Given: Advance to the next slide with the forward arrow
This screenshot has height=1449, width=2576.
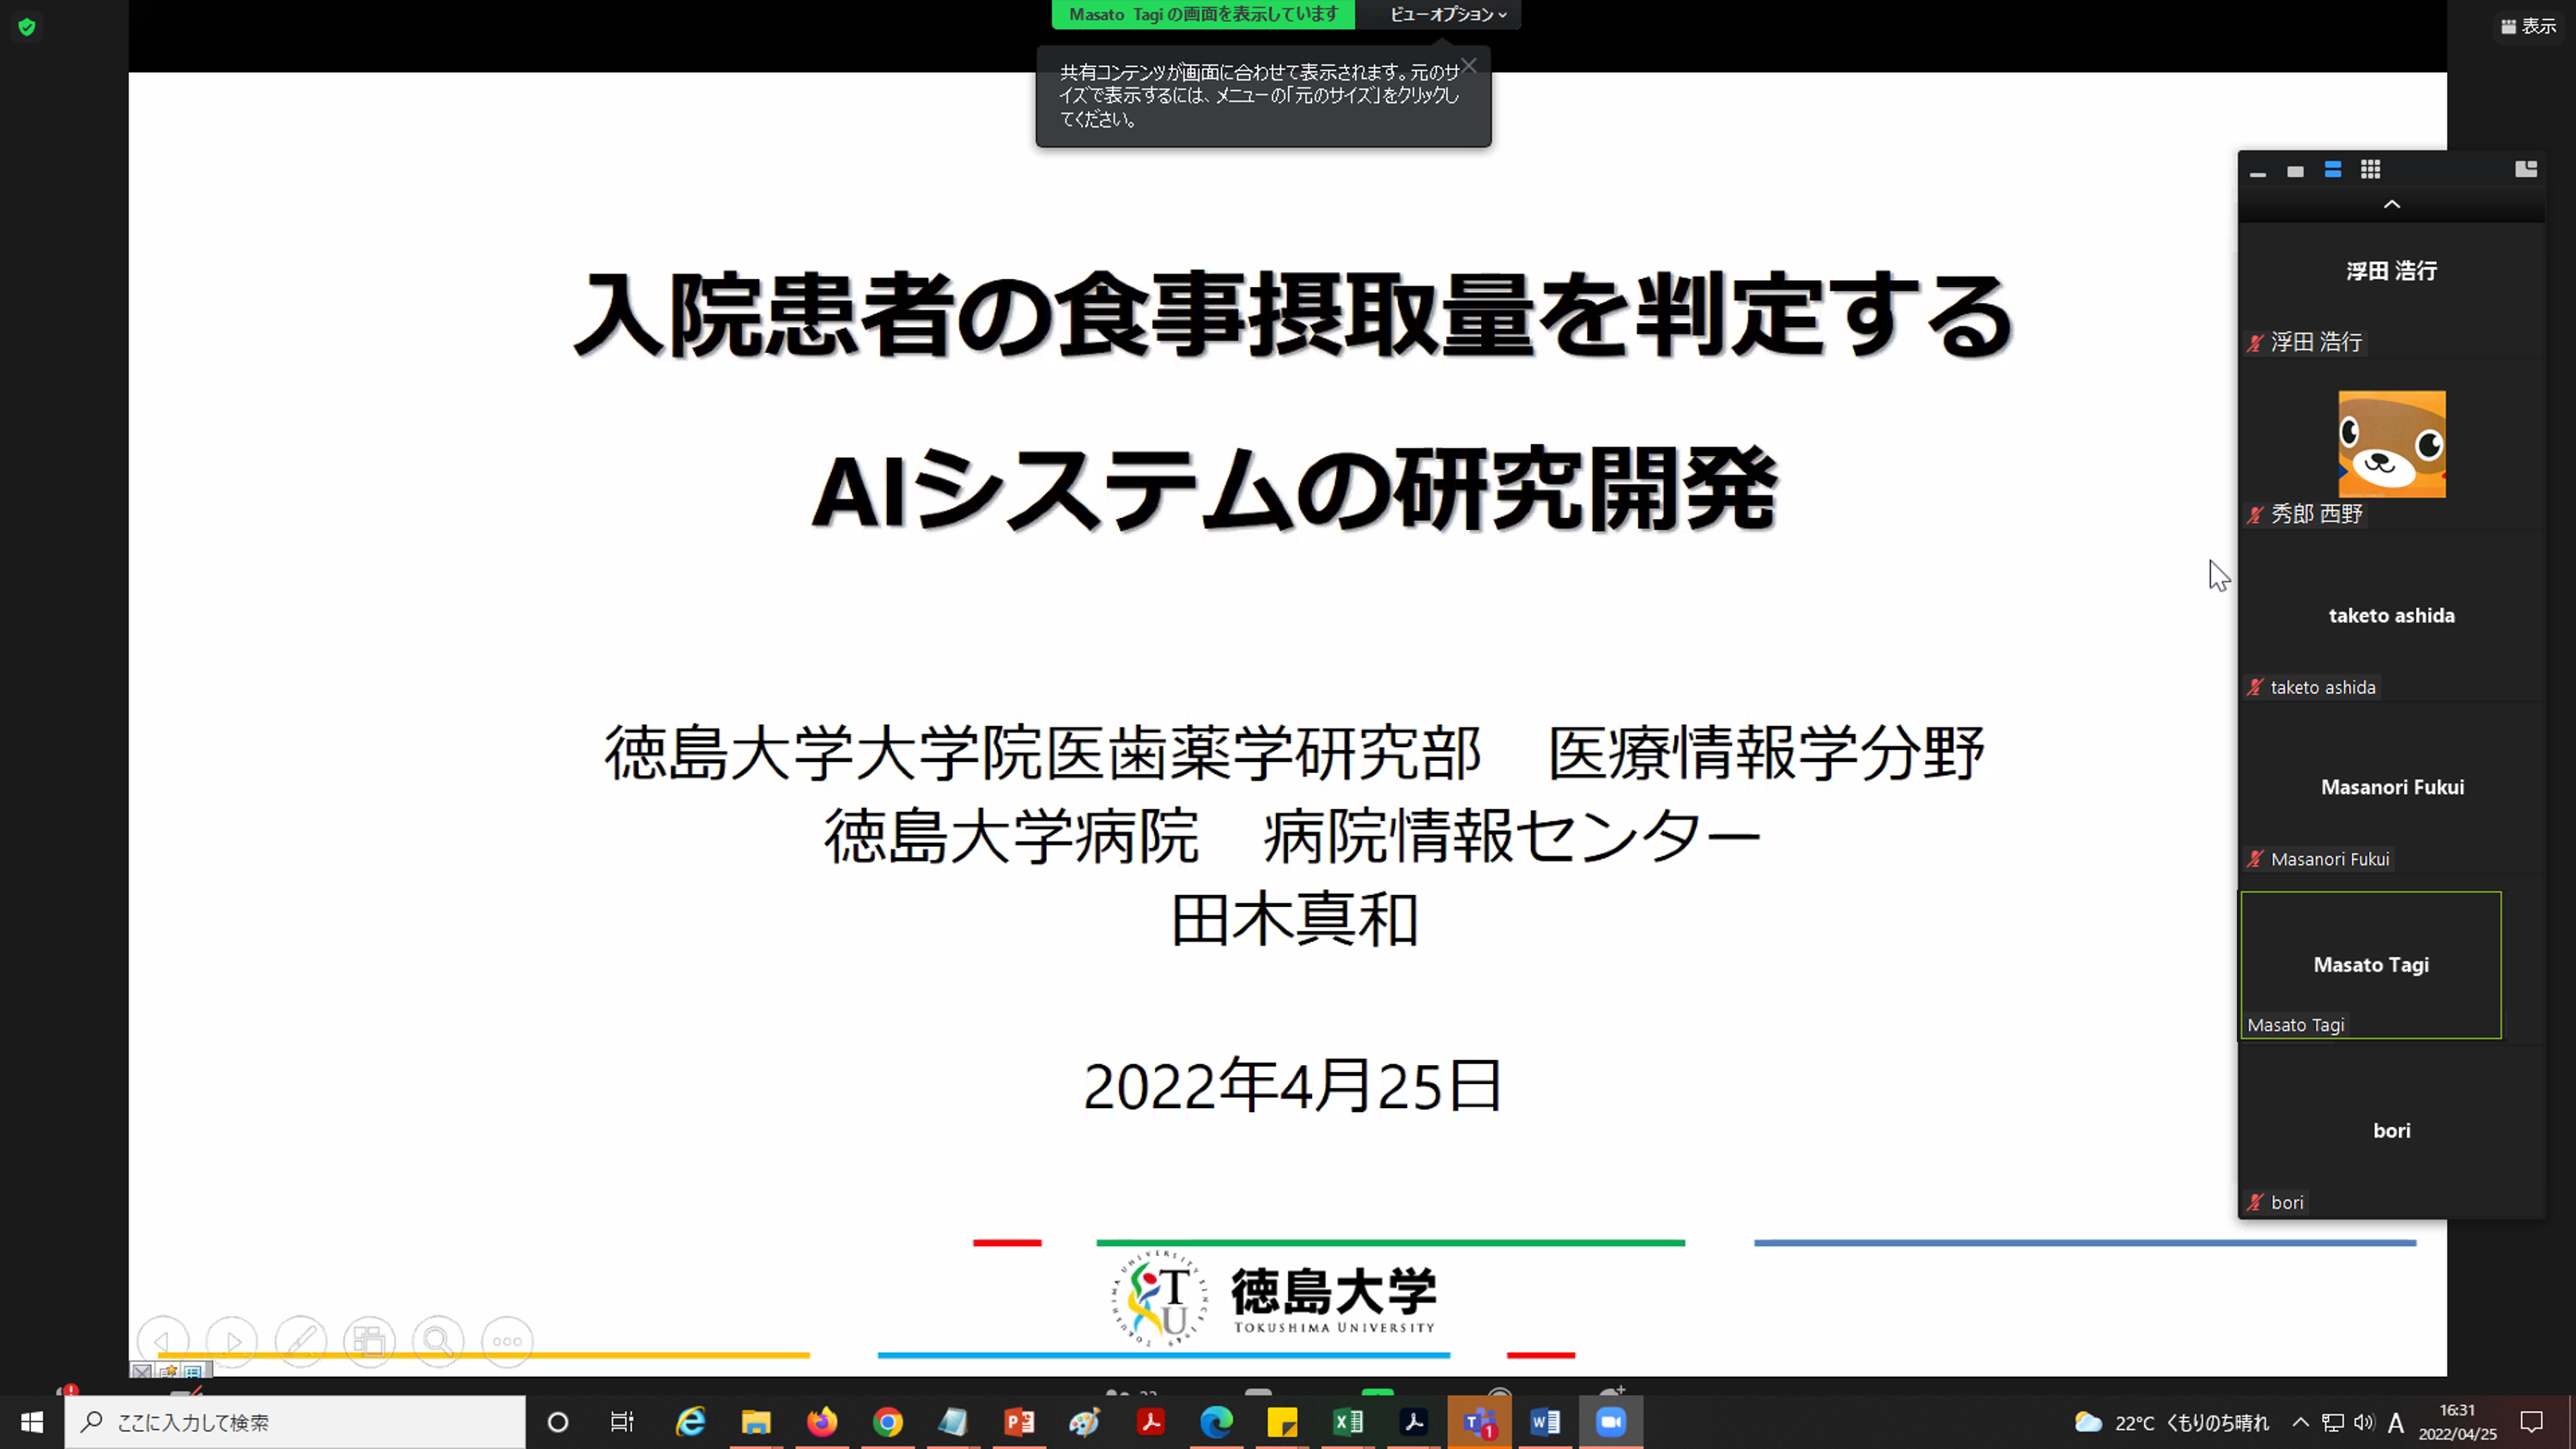Looking at the screenshot, I should 232,1341.
